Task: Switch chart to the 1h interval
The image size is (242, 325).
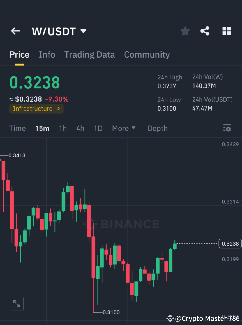Action: tap(63, 128)
